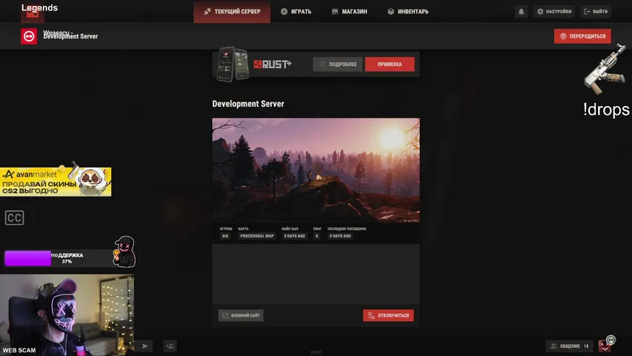Click the CC closed captions icon
Image resolution: width=632 pixels, height=356 pixels.
(15, 218)
